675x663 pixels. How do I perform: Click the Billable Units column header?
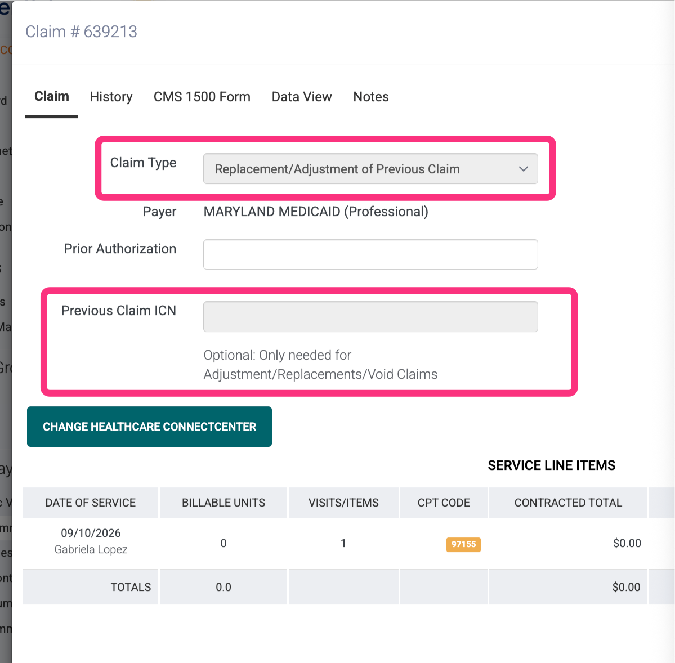coord(223,503)
